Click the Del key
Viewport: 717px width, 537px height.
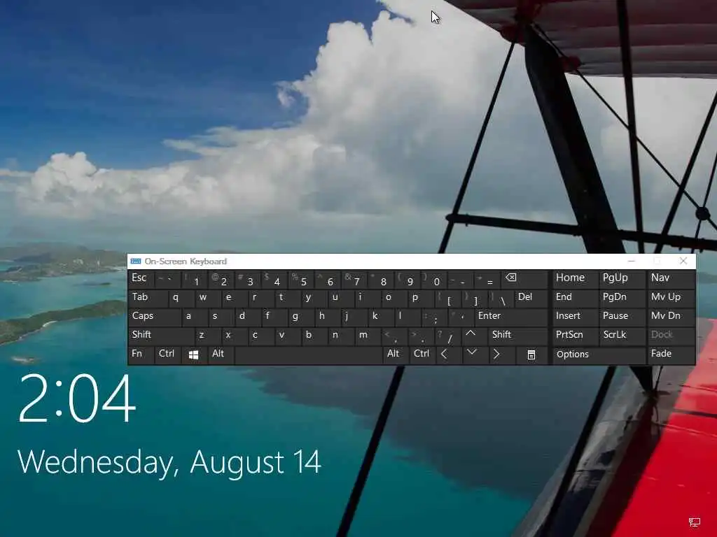click(x=531, y=298)
